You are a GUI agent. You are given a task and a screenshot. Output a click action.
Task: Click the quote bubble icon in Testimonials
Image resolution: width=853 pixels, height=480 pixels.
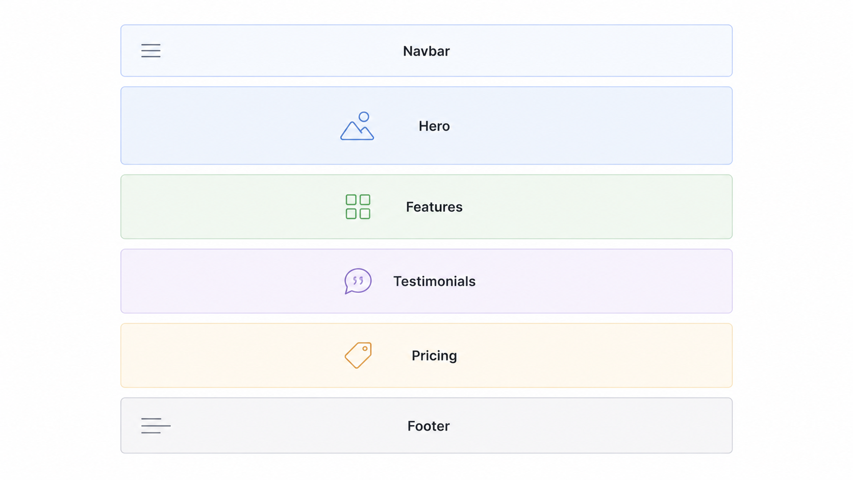pyautogui.click(x=358, y=281)
